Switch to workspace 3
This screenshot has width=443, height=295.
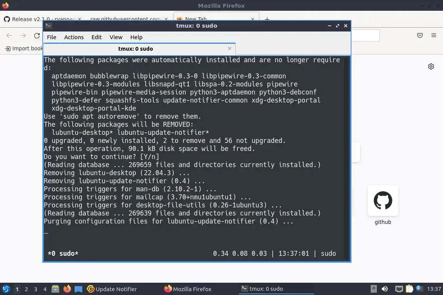36,289
